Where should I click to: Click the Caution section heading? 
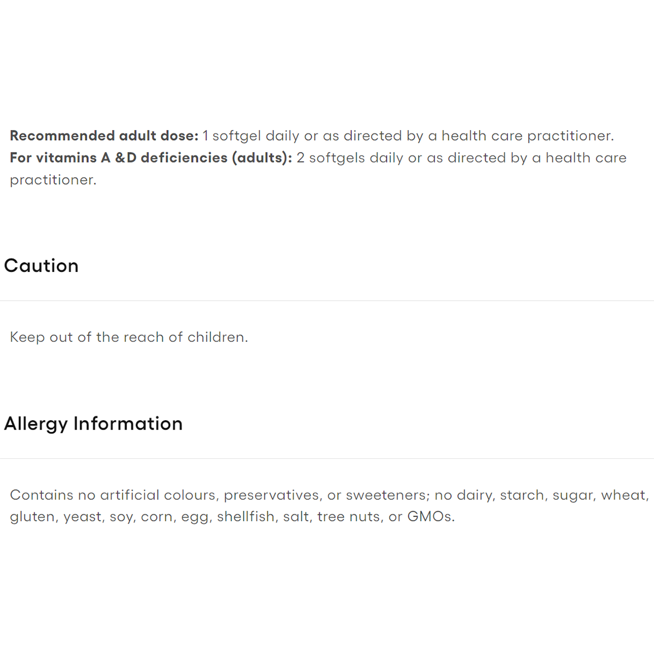[x=41, y=266]
